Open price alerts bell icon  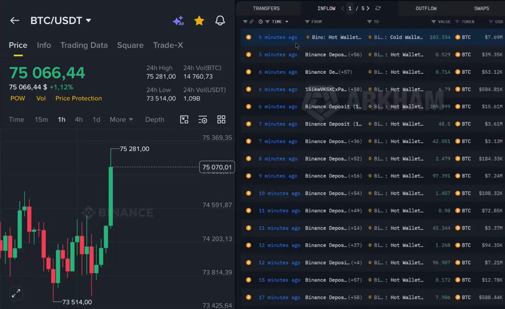tap(220, 21)
